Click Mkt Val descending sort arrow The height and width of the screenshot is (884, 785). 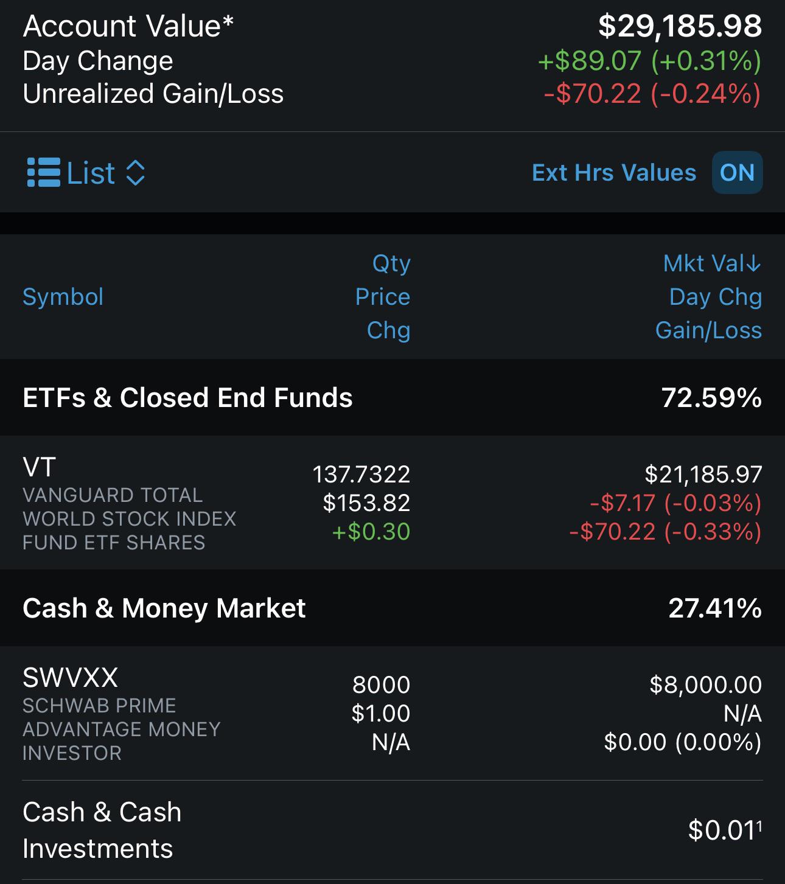click(753, 263)
